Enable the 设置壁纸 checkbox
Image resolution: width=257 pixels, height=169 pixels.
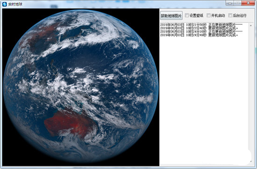coord(187,15)
